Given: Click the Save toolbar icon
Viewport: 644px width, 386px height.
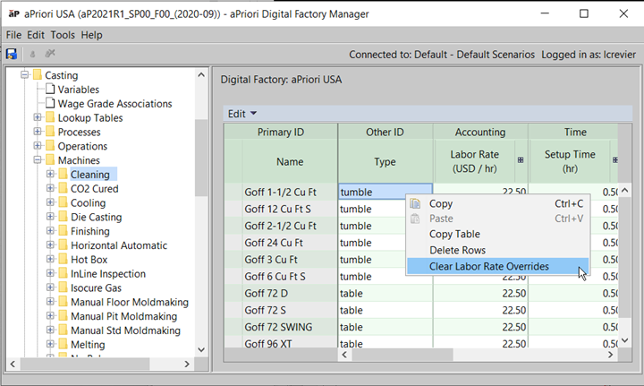Looking at the screenshot, I should (x=12, y=54).
